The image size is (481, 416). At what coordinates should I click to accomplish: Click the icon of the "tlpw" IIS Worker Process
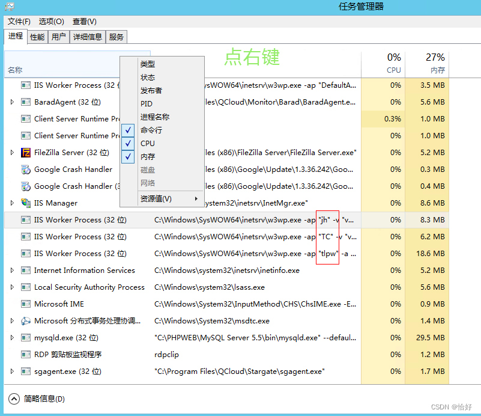tap(26, 254)
